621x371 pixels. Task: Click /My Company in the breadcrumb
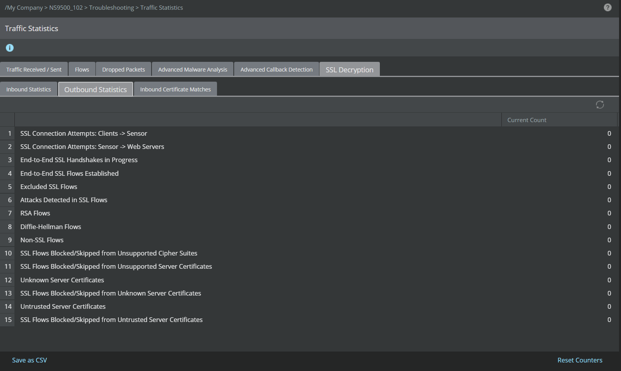click(24, 7)
